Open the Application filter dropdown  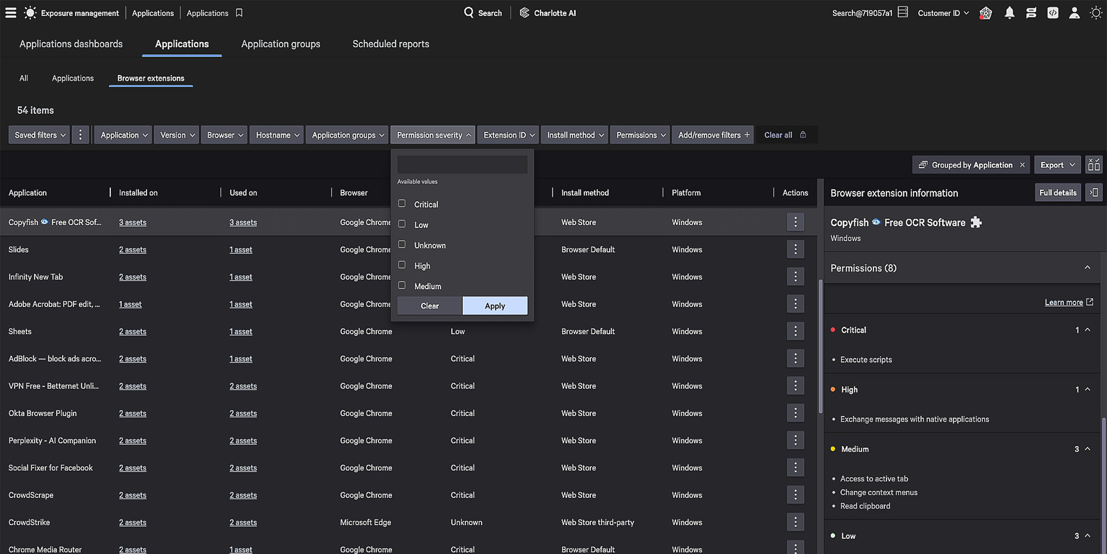click(x=123, y=135)
